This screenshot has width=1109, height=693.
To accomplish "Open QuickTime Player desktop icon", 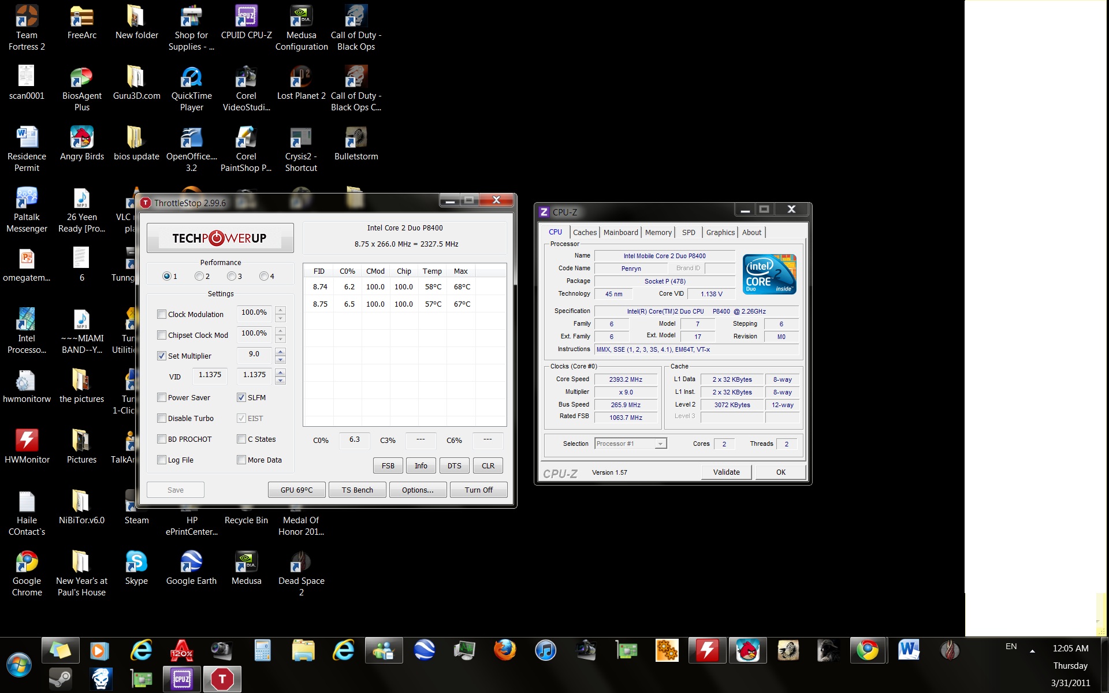I will click(x=192, y=88).
